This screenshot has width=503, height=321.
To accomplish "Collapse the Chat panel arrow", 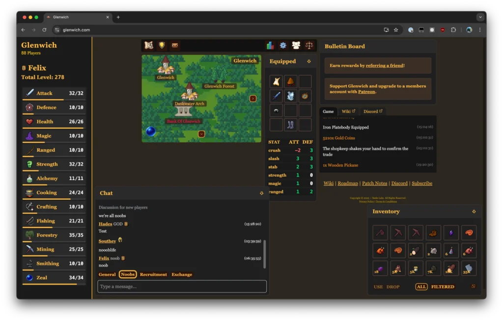I will click(262, 193).
